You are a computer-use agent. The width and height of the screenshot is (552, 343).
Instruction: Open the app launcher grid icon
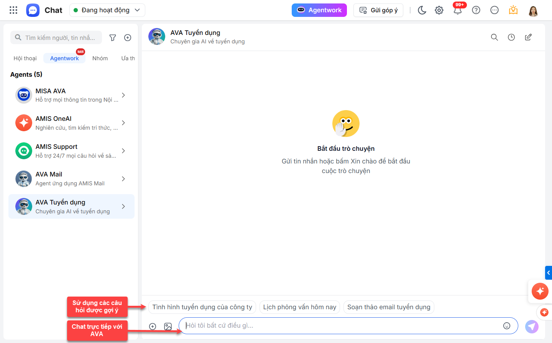tap(13, 10)
